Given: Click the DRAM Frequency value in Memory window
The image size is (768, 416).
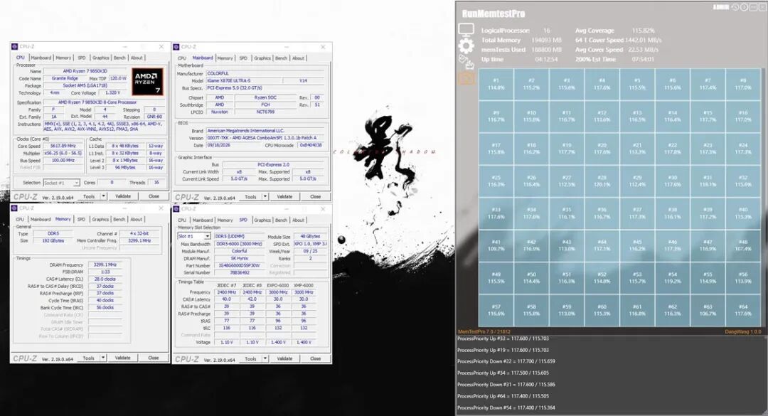Looking at the screenshot, I should click(105, 265).
